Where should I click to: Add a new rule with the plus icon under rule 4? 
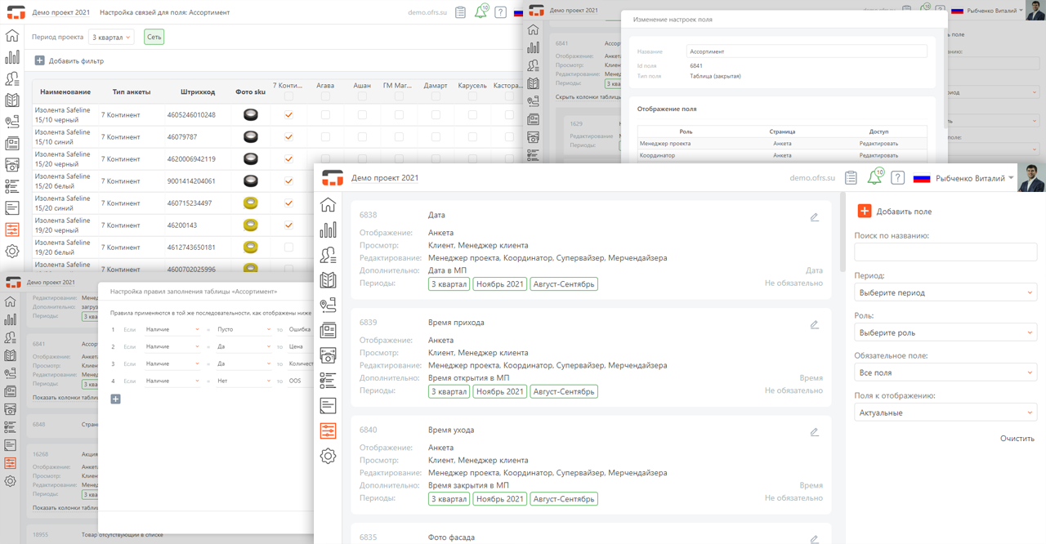point(115,399)
